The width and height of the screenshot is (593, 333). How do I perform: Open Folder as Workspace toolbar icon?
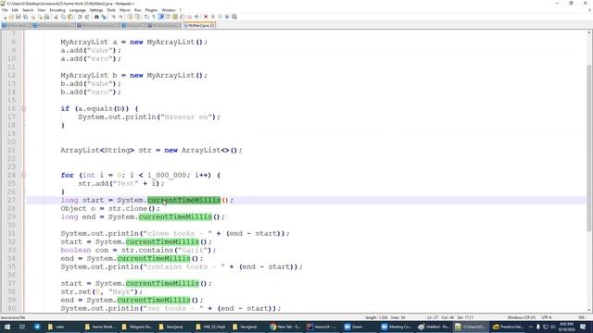coord(189,17)
